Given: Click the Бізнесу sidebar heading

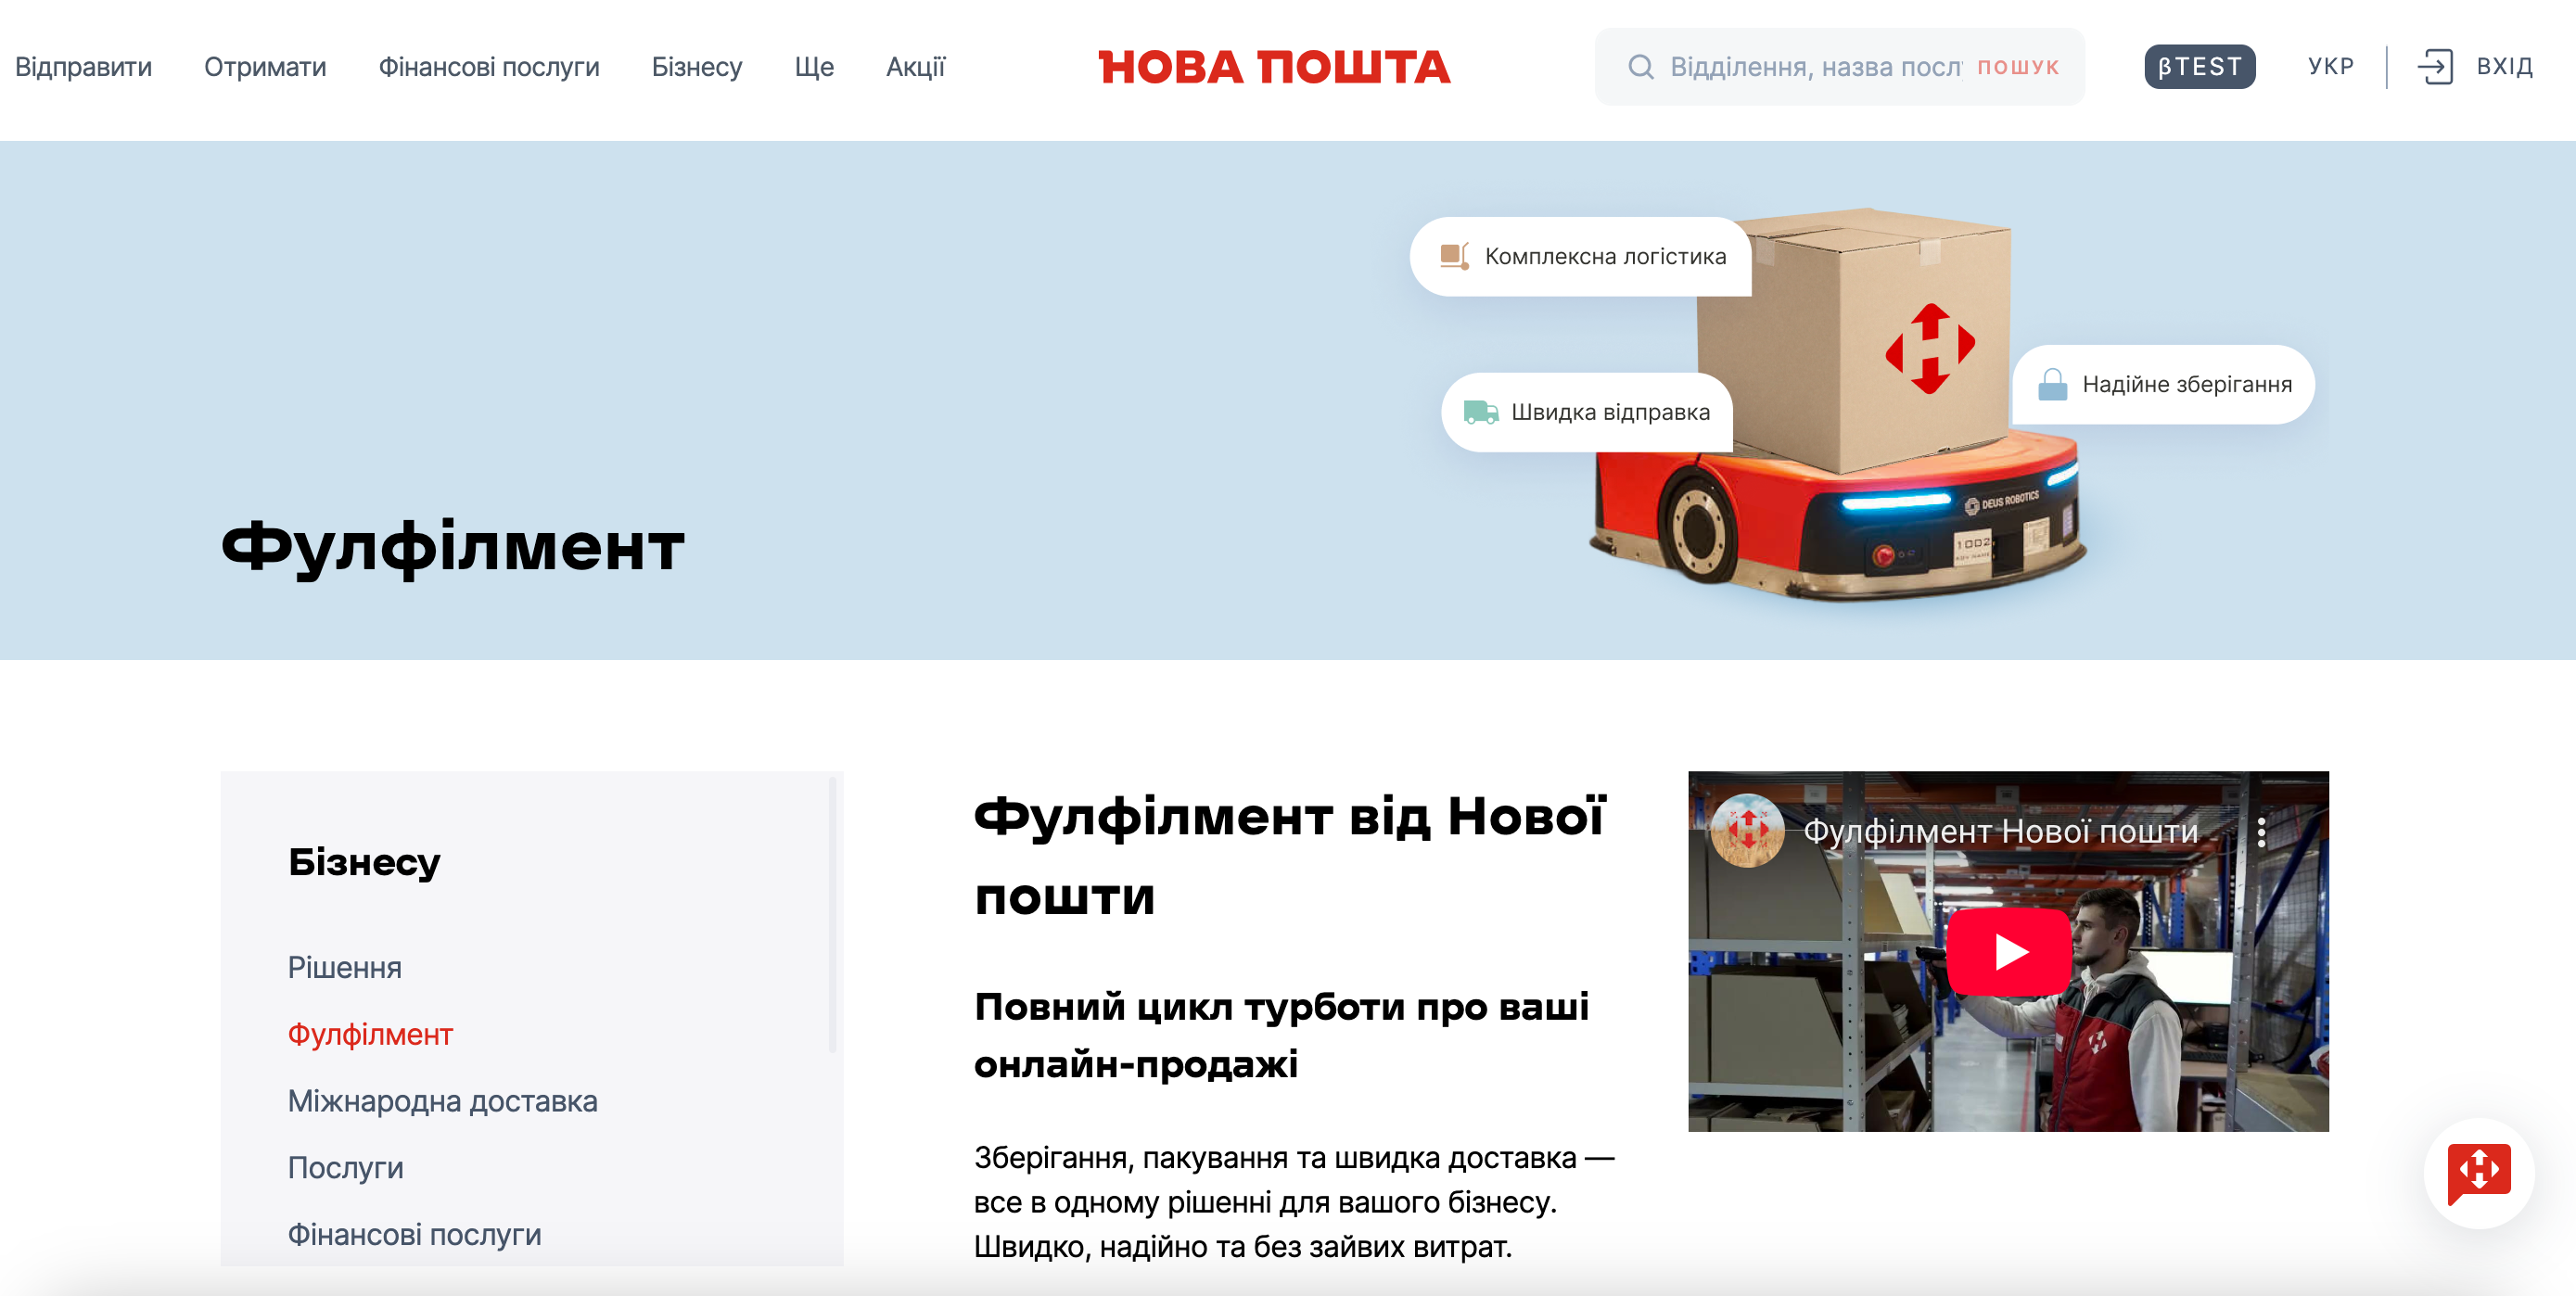Looking at the screenshot, I should pyautogui.click(x=364, y=861).
